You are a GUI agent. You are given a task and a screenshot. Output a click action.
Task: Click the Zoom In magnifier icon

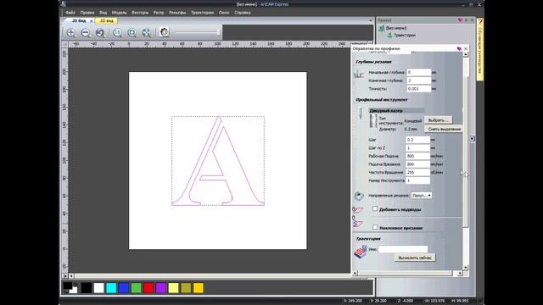click(x=70, y=33)
